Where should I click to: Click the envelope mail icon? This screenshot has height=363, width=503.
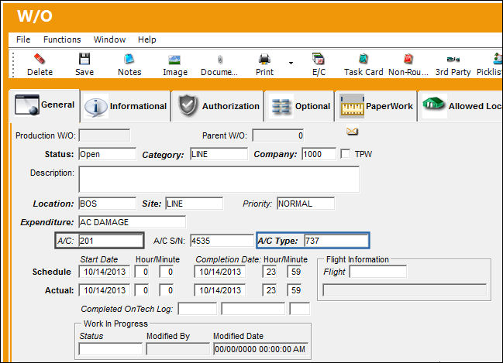[x=352, y=131]
